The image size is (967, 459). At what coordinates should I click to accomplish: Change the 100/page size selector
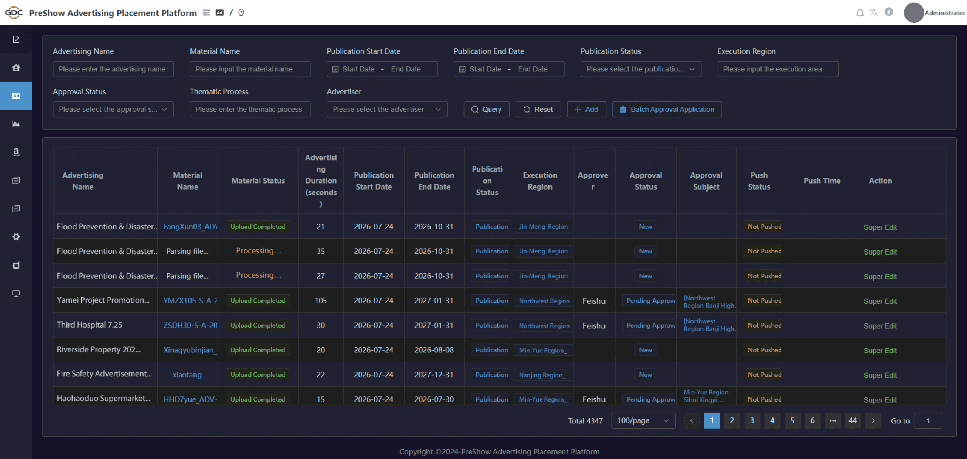[643, 420]
